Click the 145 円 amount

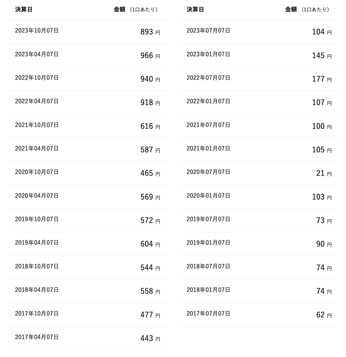click(322, 55)
